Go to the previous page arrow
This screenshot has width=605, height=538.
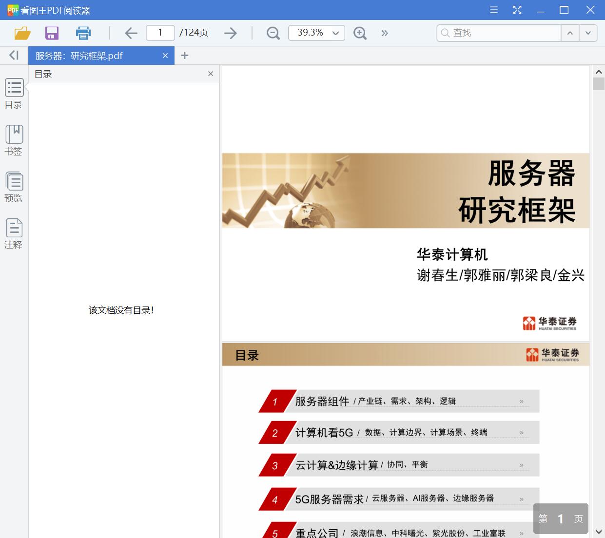(131, 33)
